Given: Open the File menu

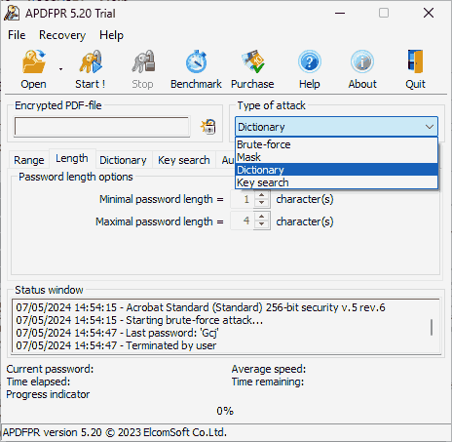Looking at the screenshot, I should (17, 35).
